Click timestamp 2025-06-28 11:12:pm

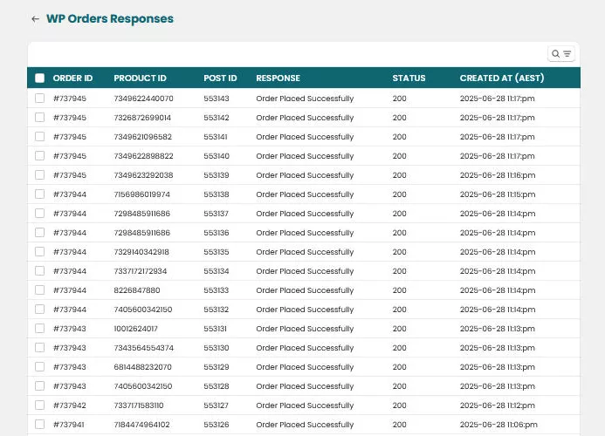tap(498, 405)
